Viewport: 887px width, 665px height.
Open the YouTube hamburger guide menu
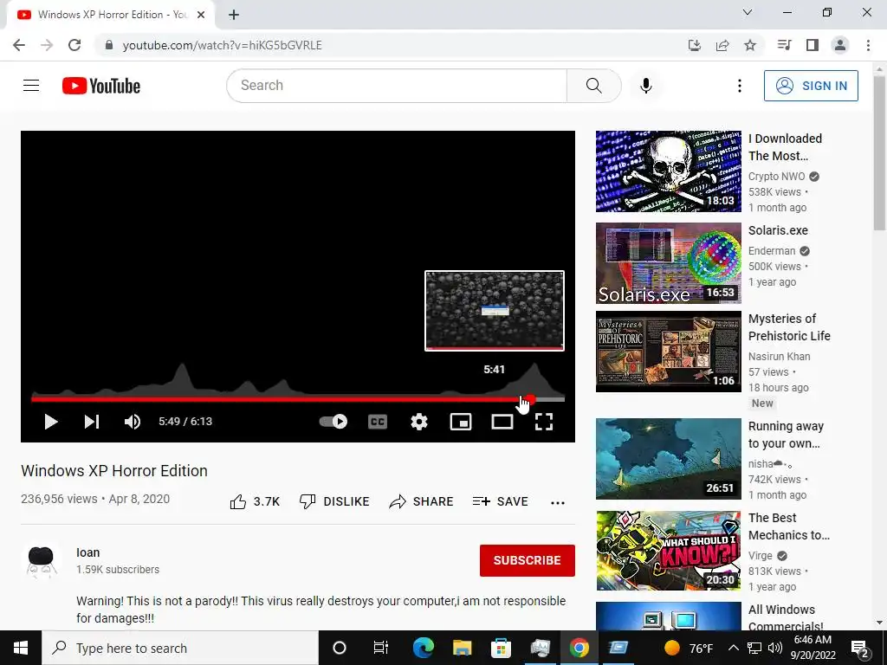pyautogui.click(x=31, y=86)
